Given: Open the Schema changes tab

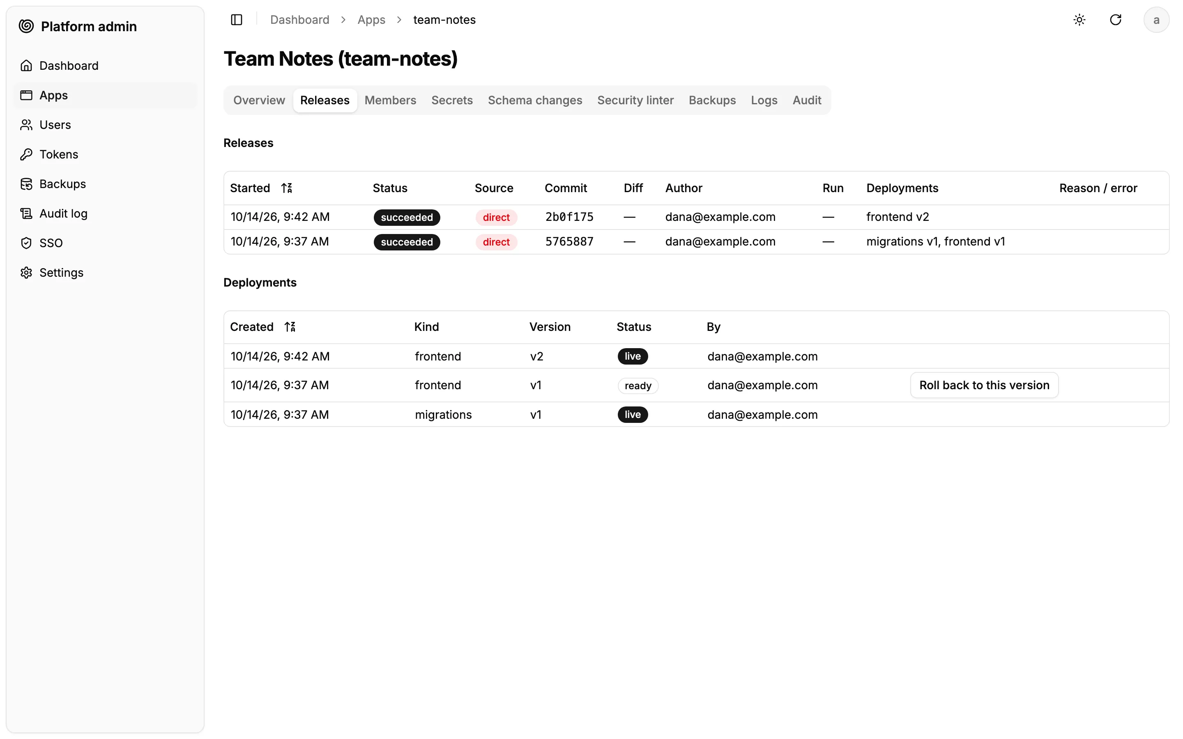Looking at the screenshot, I should tap(535, 100).
